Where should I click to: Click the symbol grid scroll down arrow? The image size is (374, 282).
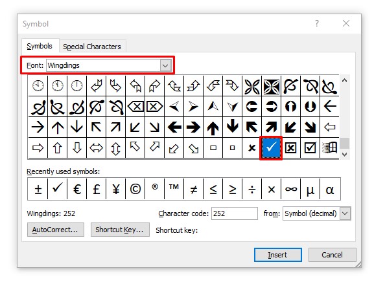(344, 154)
